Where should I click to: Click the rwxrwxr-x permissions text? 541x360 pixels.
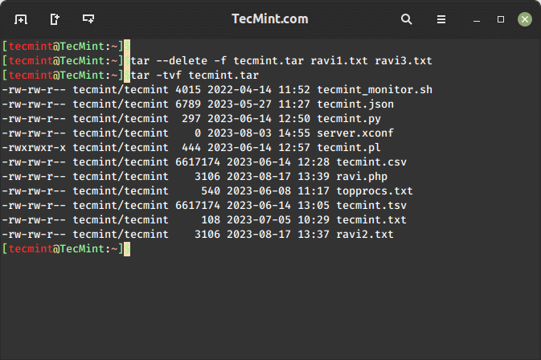(x=34, y=147)
